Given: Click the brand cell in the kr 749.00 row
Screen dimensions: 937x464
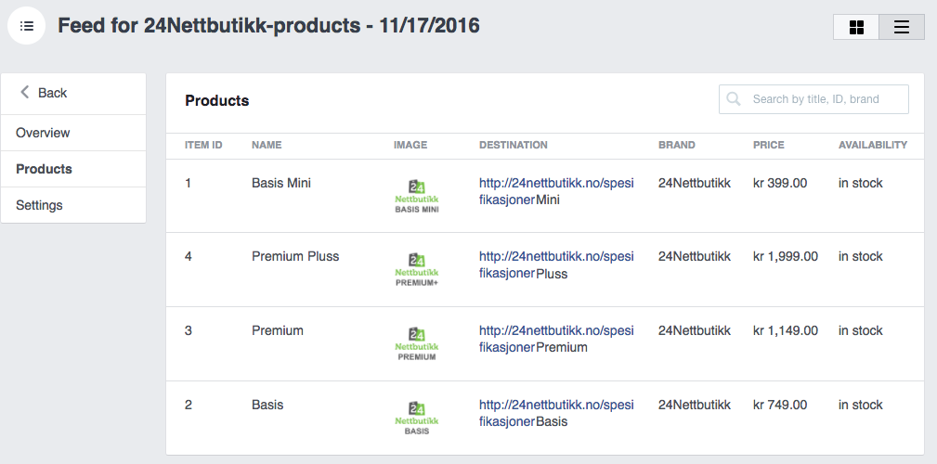Looking at the screenshot, I should [695, 405].
